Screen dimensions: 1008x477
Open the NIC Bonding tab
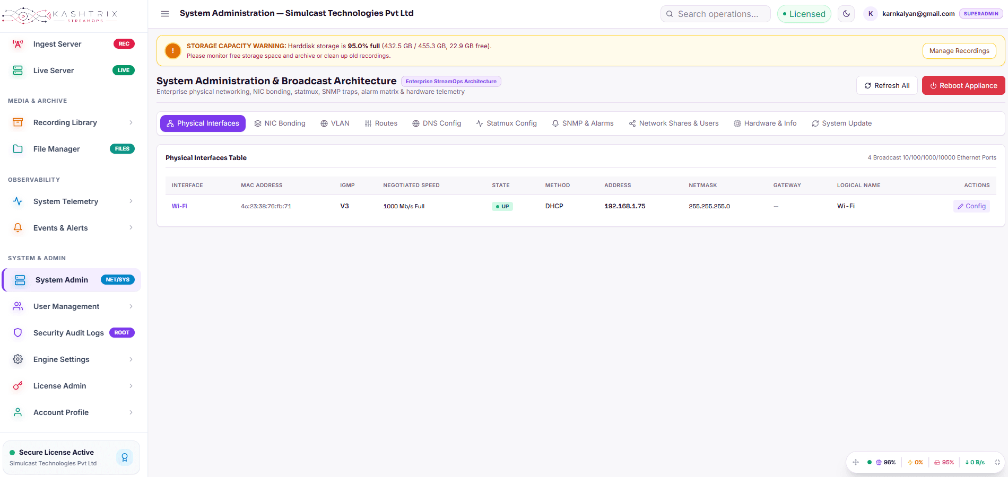pyautogui.click(x=280, y=123)
